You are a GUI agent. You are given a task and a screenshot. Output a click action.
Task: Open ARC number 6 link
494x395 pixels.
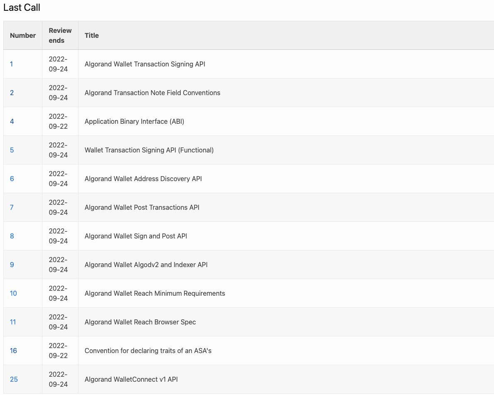[12, 179]
